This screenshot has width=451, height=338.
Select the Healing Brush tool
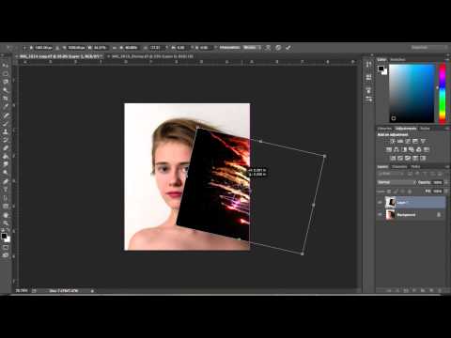6,115
